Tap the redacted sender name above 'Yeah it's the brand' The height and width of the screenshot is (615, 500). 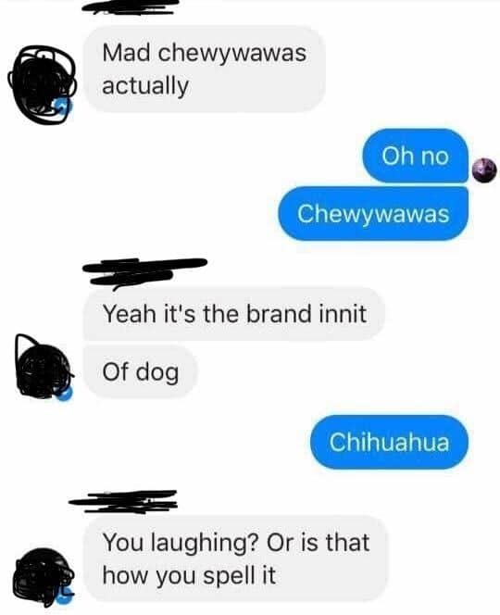pos(144,272)
